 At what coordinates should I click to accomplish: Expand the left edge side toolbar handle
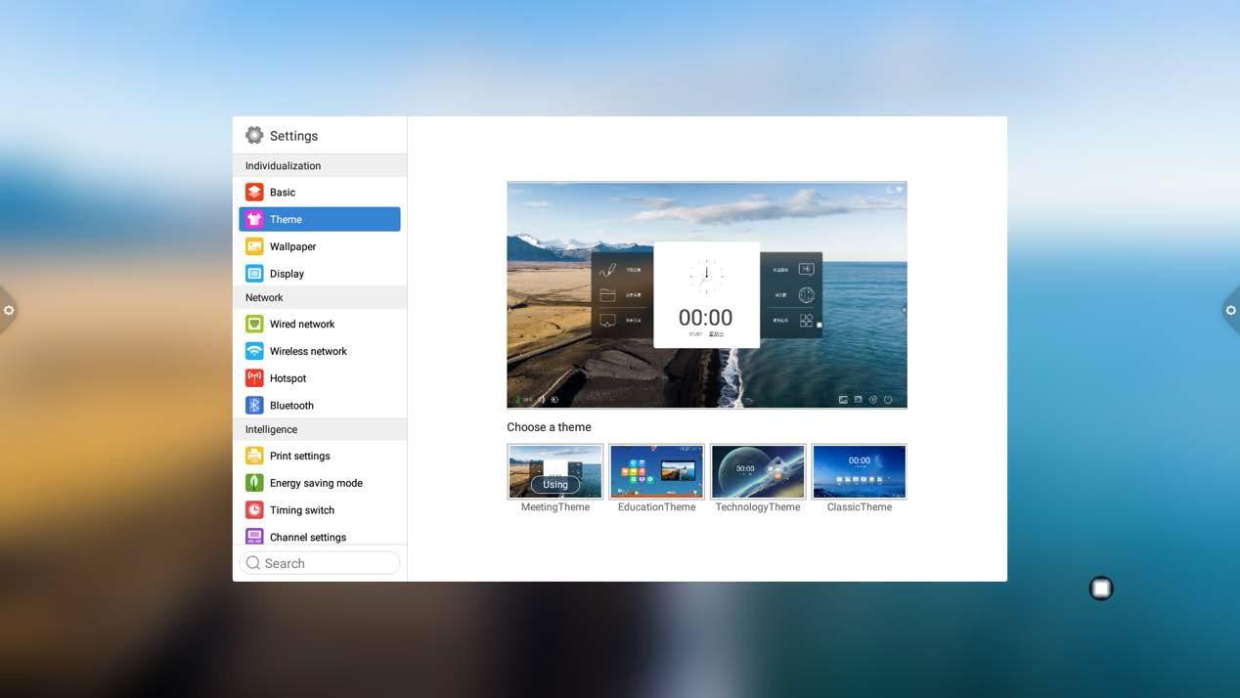pyautogui.click(x=8, y=310)
